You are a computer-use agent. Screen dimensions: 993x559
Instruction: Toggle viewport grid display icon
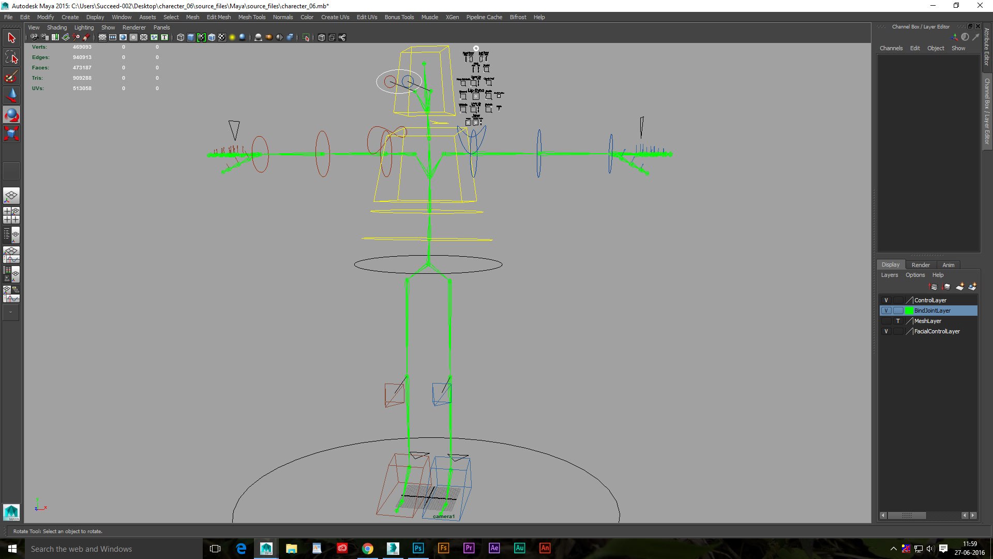click(102, 37)
